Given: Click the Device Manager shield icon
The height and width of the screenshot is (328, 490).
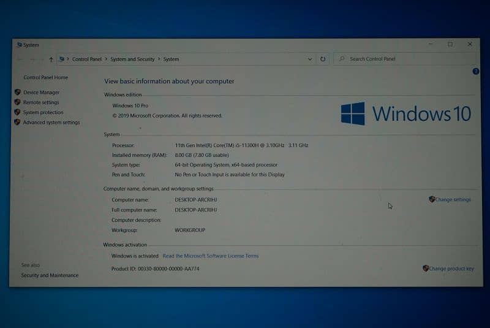Looking at the screenshot, I should 18,92.
